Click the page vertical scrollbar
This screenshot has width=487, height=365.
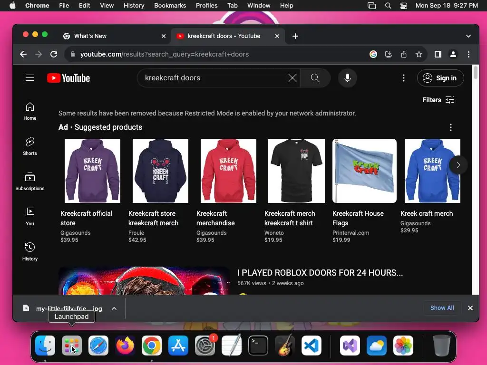click(x=475, y=72)
